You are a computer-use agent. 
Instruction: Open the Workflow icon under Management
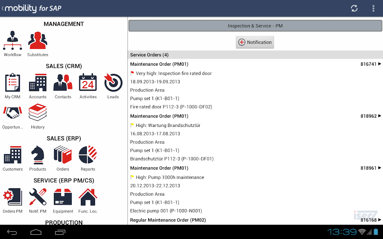click(x=12, y=40)
